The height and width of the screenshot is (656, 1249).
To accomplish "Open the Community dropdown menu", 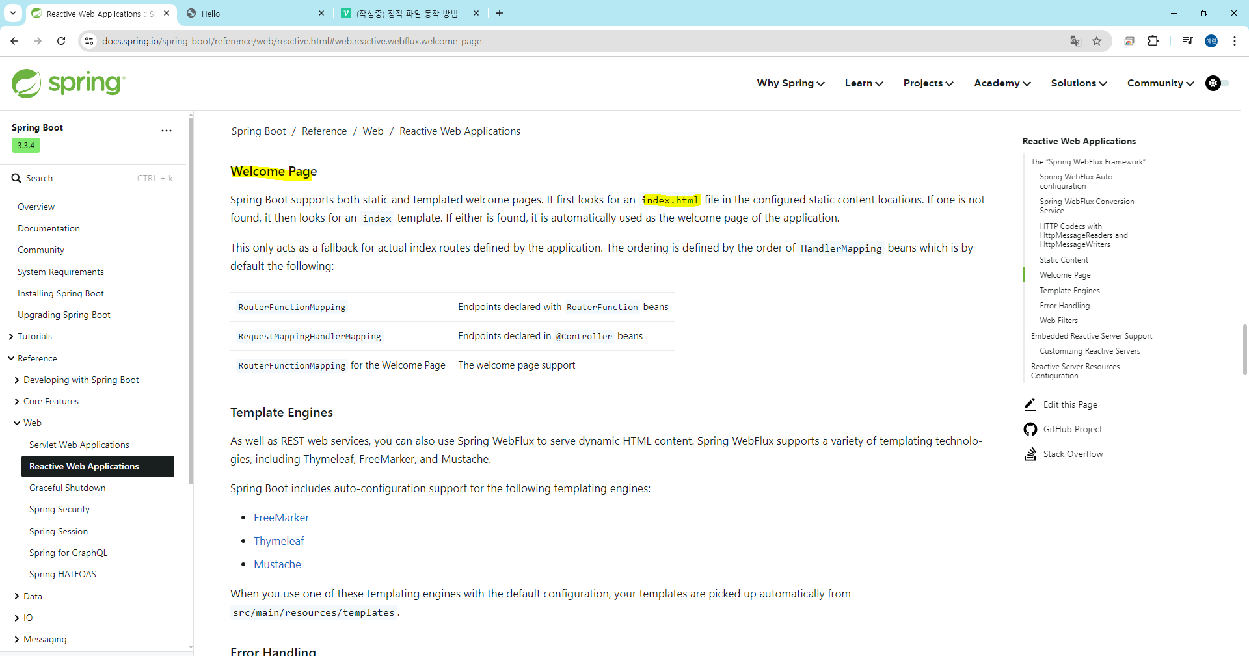I will 1161,83.
